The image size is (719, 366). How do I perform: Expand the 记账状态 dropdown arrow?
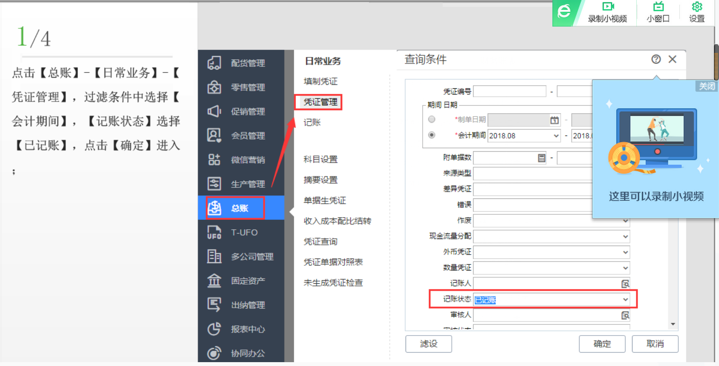[625, 300]
